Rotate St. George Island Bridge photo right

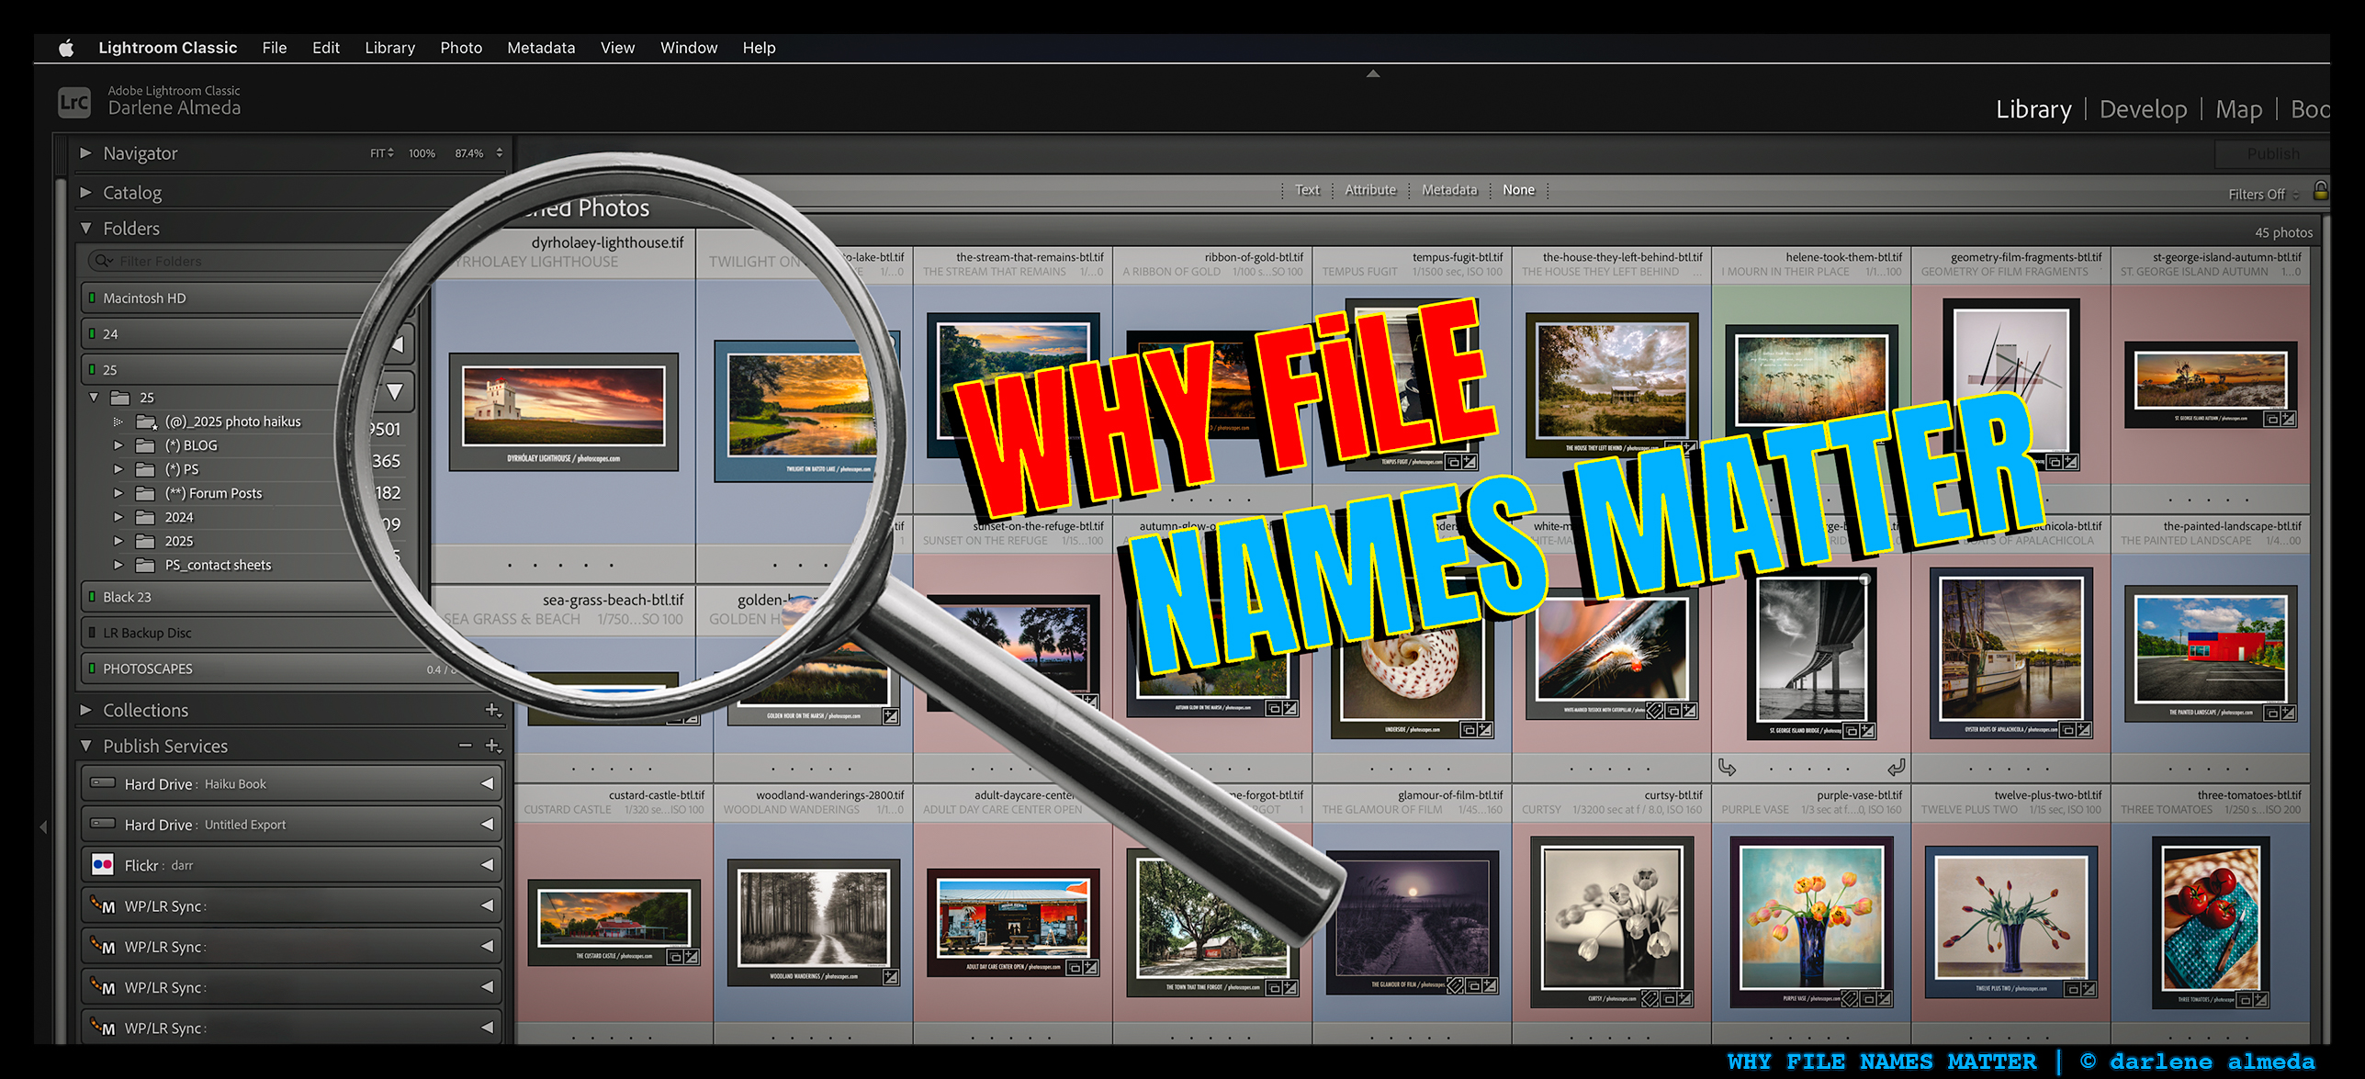pos(1896,767)
